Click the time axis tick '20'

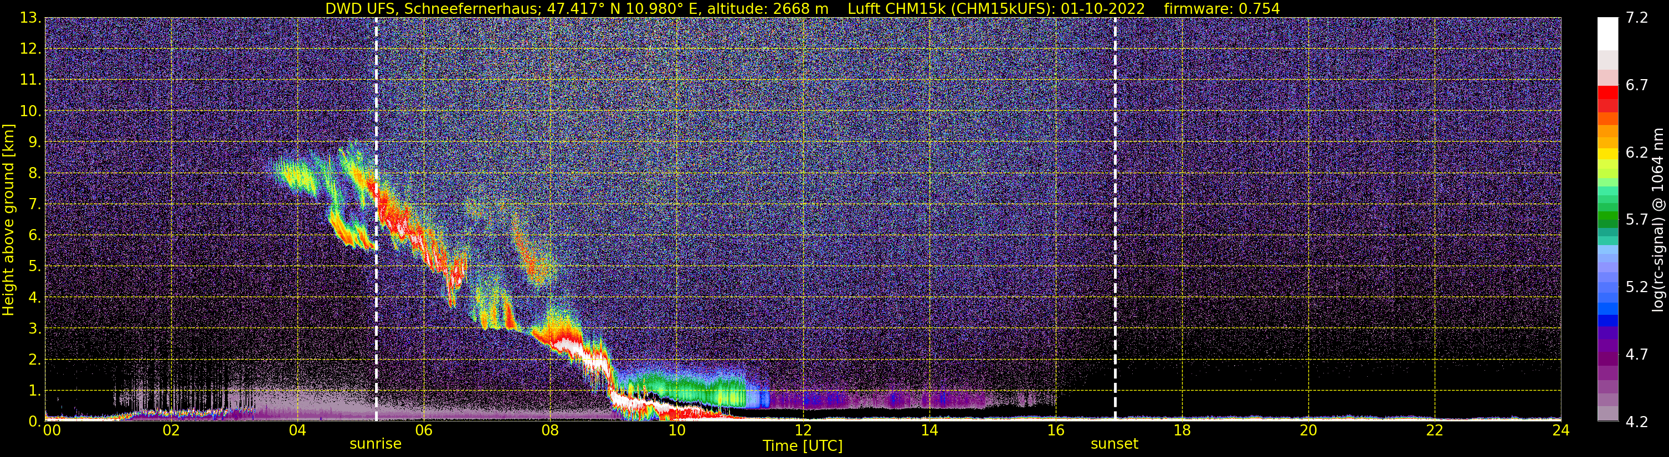(x=1308, y=431)
